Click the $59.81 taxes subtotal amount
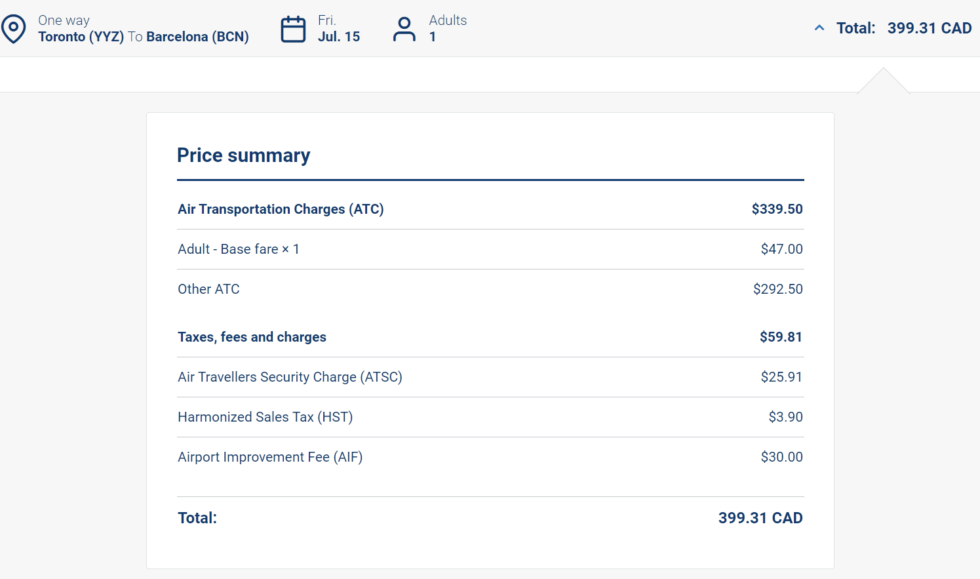 (781, 337)
